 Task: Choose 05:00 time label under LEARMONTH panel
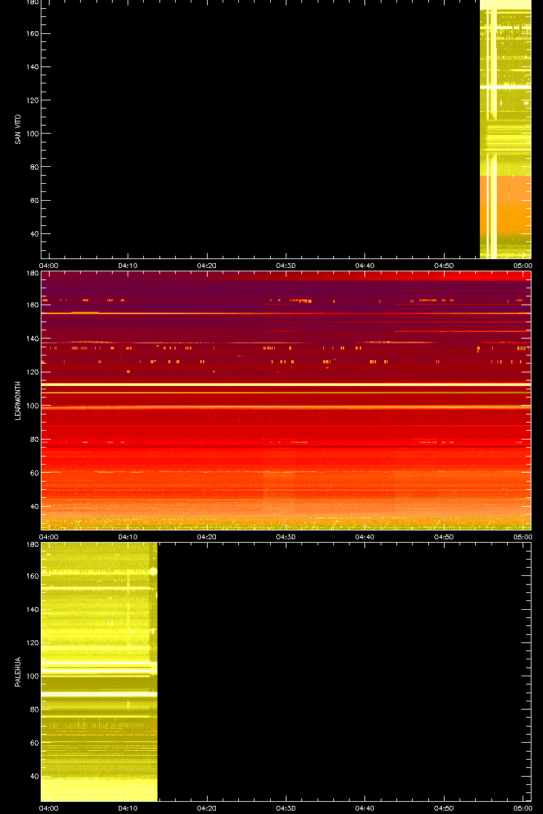tap(523, 537)
